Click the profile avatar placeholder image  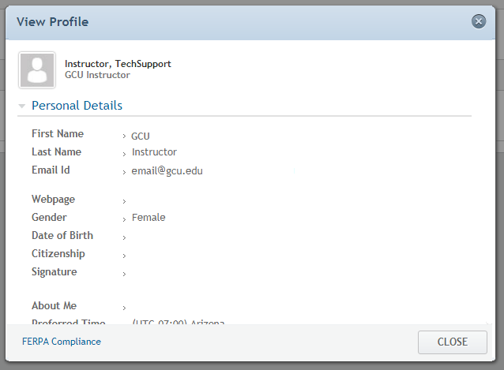[37, 70]
